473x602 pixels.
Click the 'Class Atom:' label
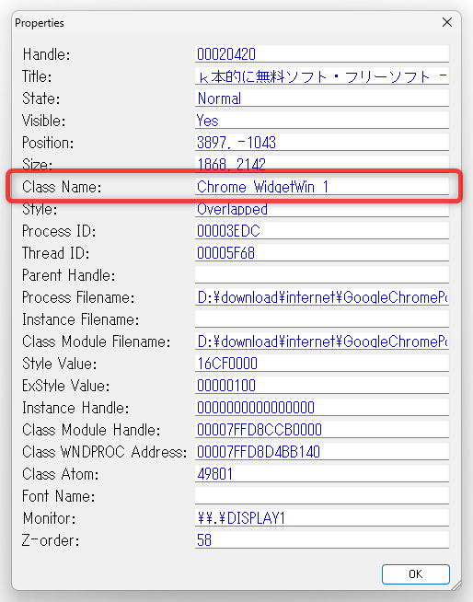61,474
